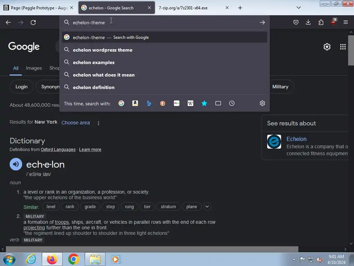Go back with the browser back arrow
This screenshot has width=354, height=266.
point(8,23)
